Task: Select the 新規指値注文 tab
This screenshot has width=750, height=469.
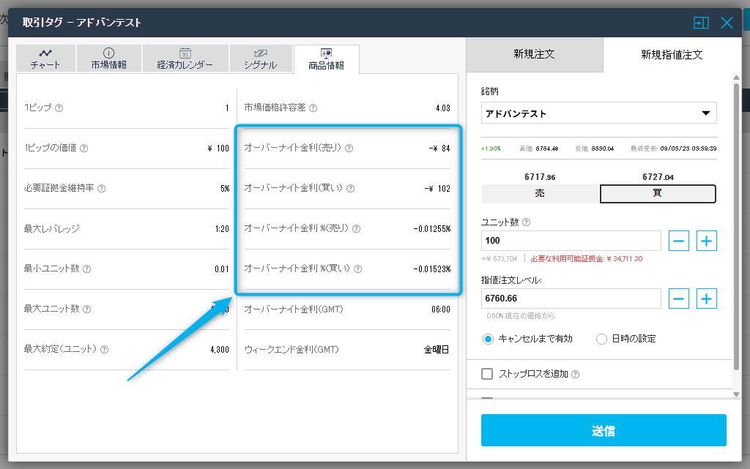Action: coord(672,55)
